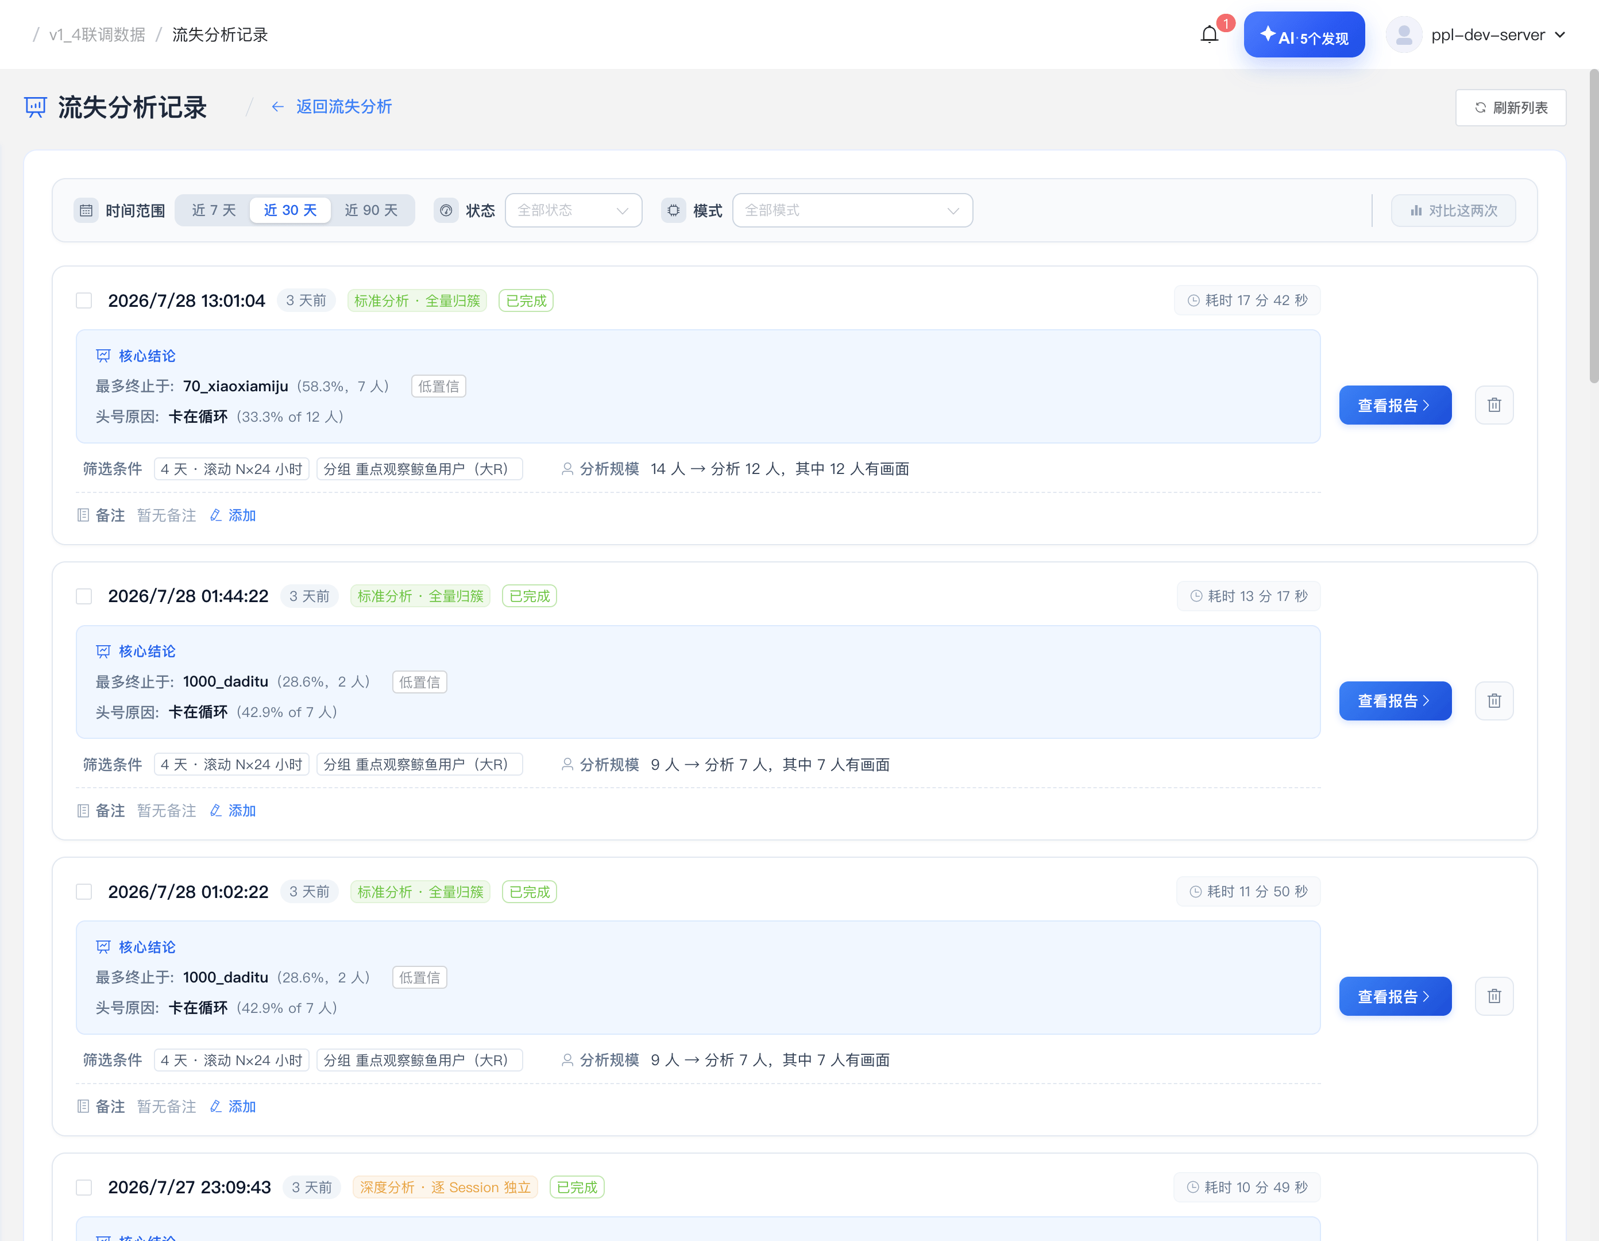This screenshot has height=1241, width=1599.
Task: Click 1000_daditu in the 01:44:22 record
Action: tap(226, 681)
